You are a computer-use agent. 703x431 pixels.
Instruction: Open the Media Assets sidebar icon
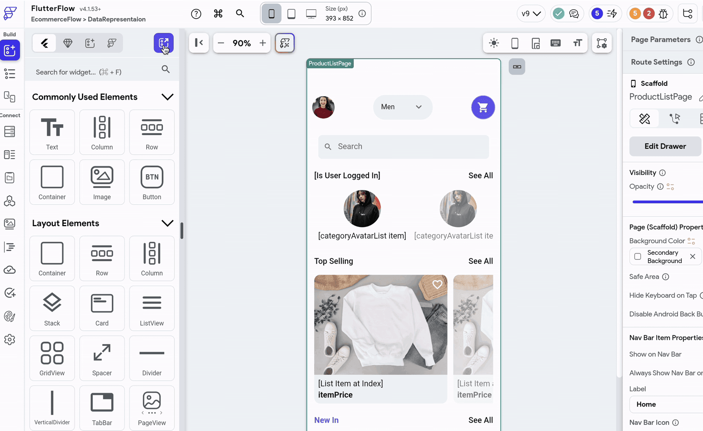coord(10,224)
